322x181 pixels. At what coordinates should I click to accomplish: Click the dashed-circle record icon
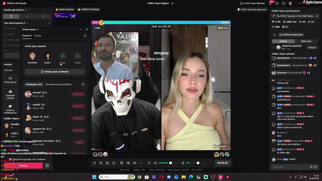coord(128,163)
